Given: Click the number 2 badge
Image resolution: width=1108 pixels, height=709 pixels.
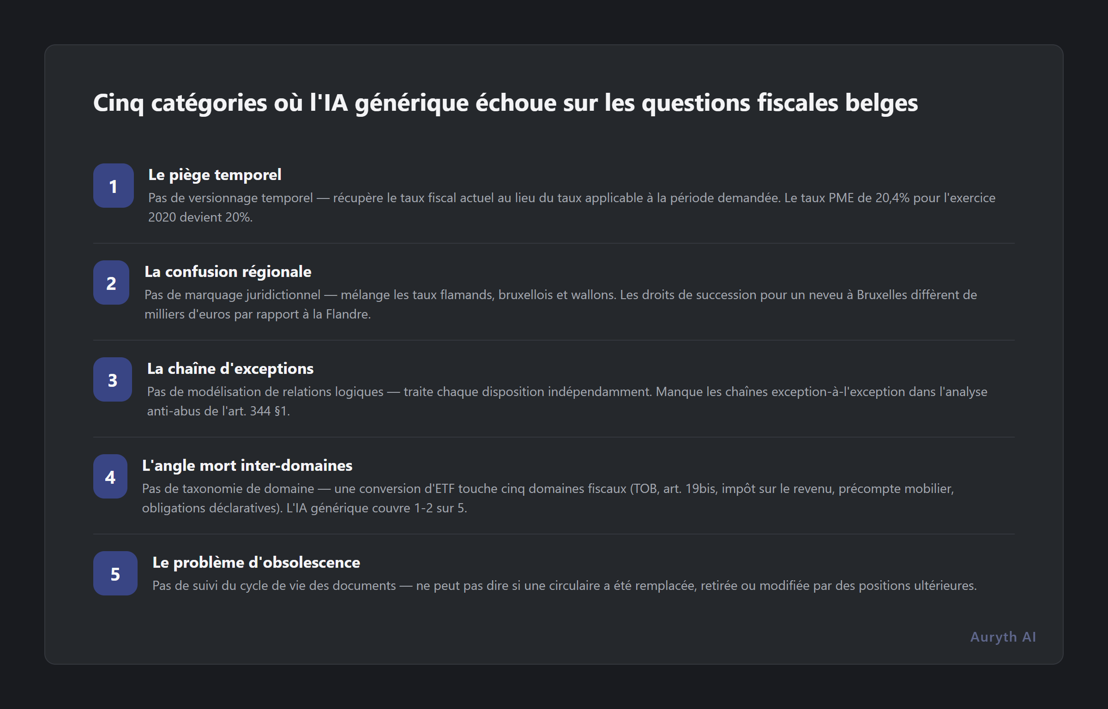Looking at the screenshot, I should 111,282.
